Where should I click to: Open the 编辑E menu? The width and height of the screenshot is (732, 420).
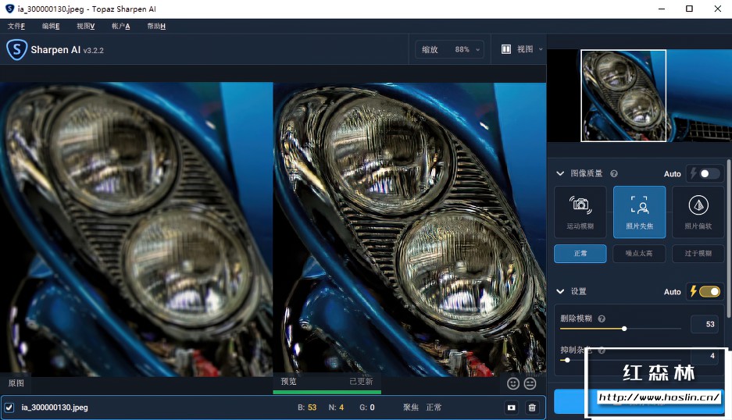coord(51,26)
